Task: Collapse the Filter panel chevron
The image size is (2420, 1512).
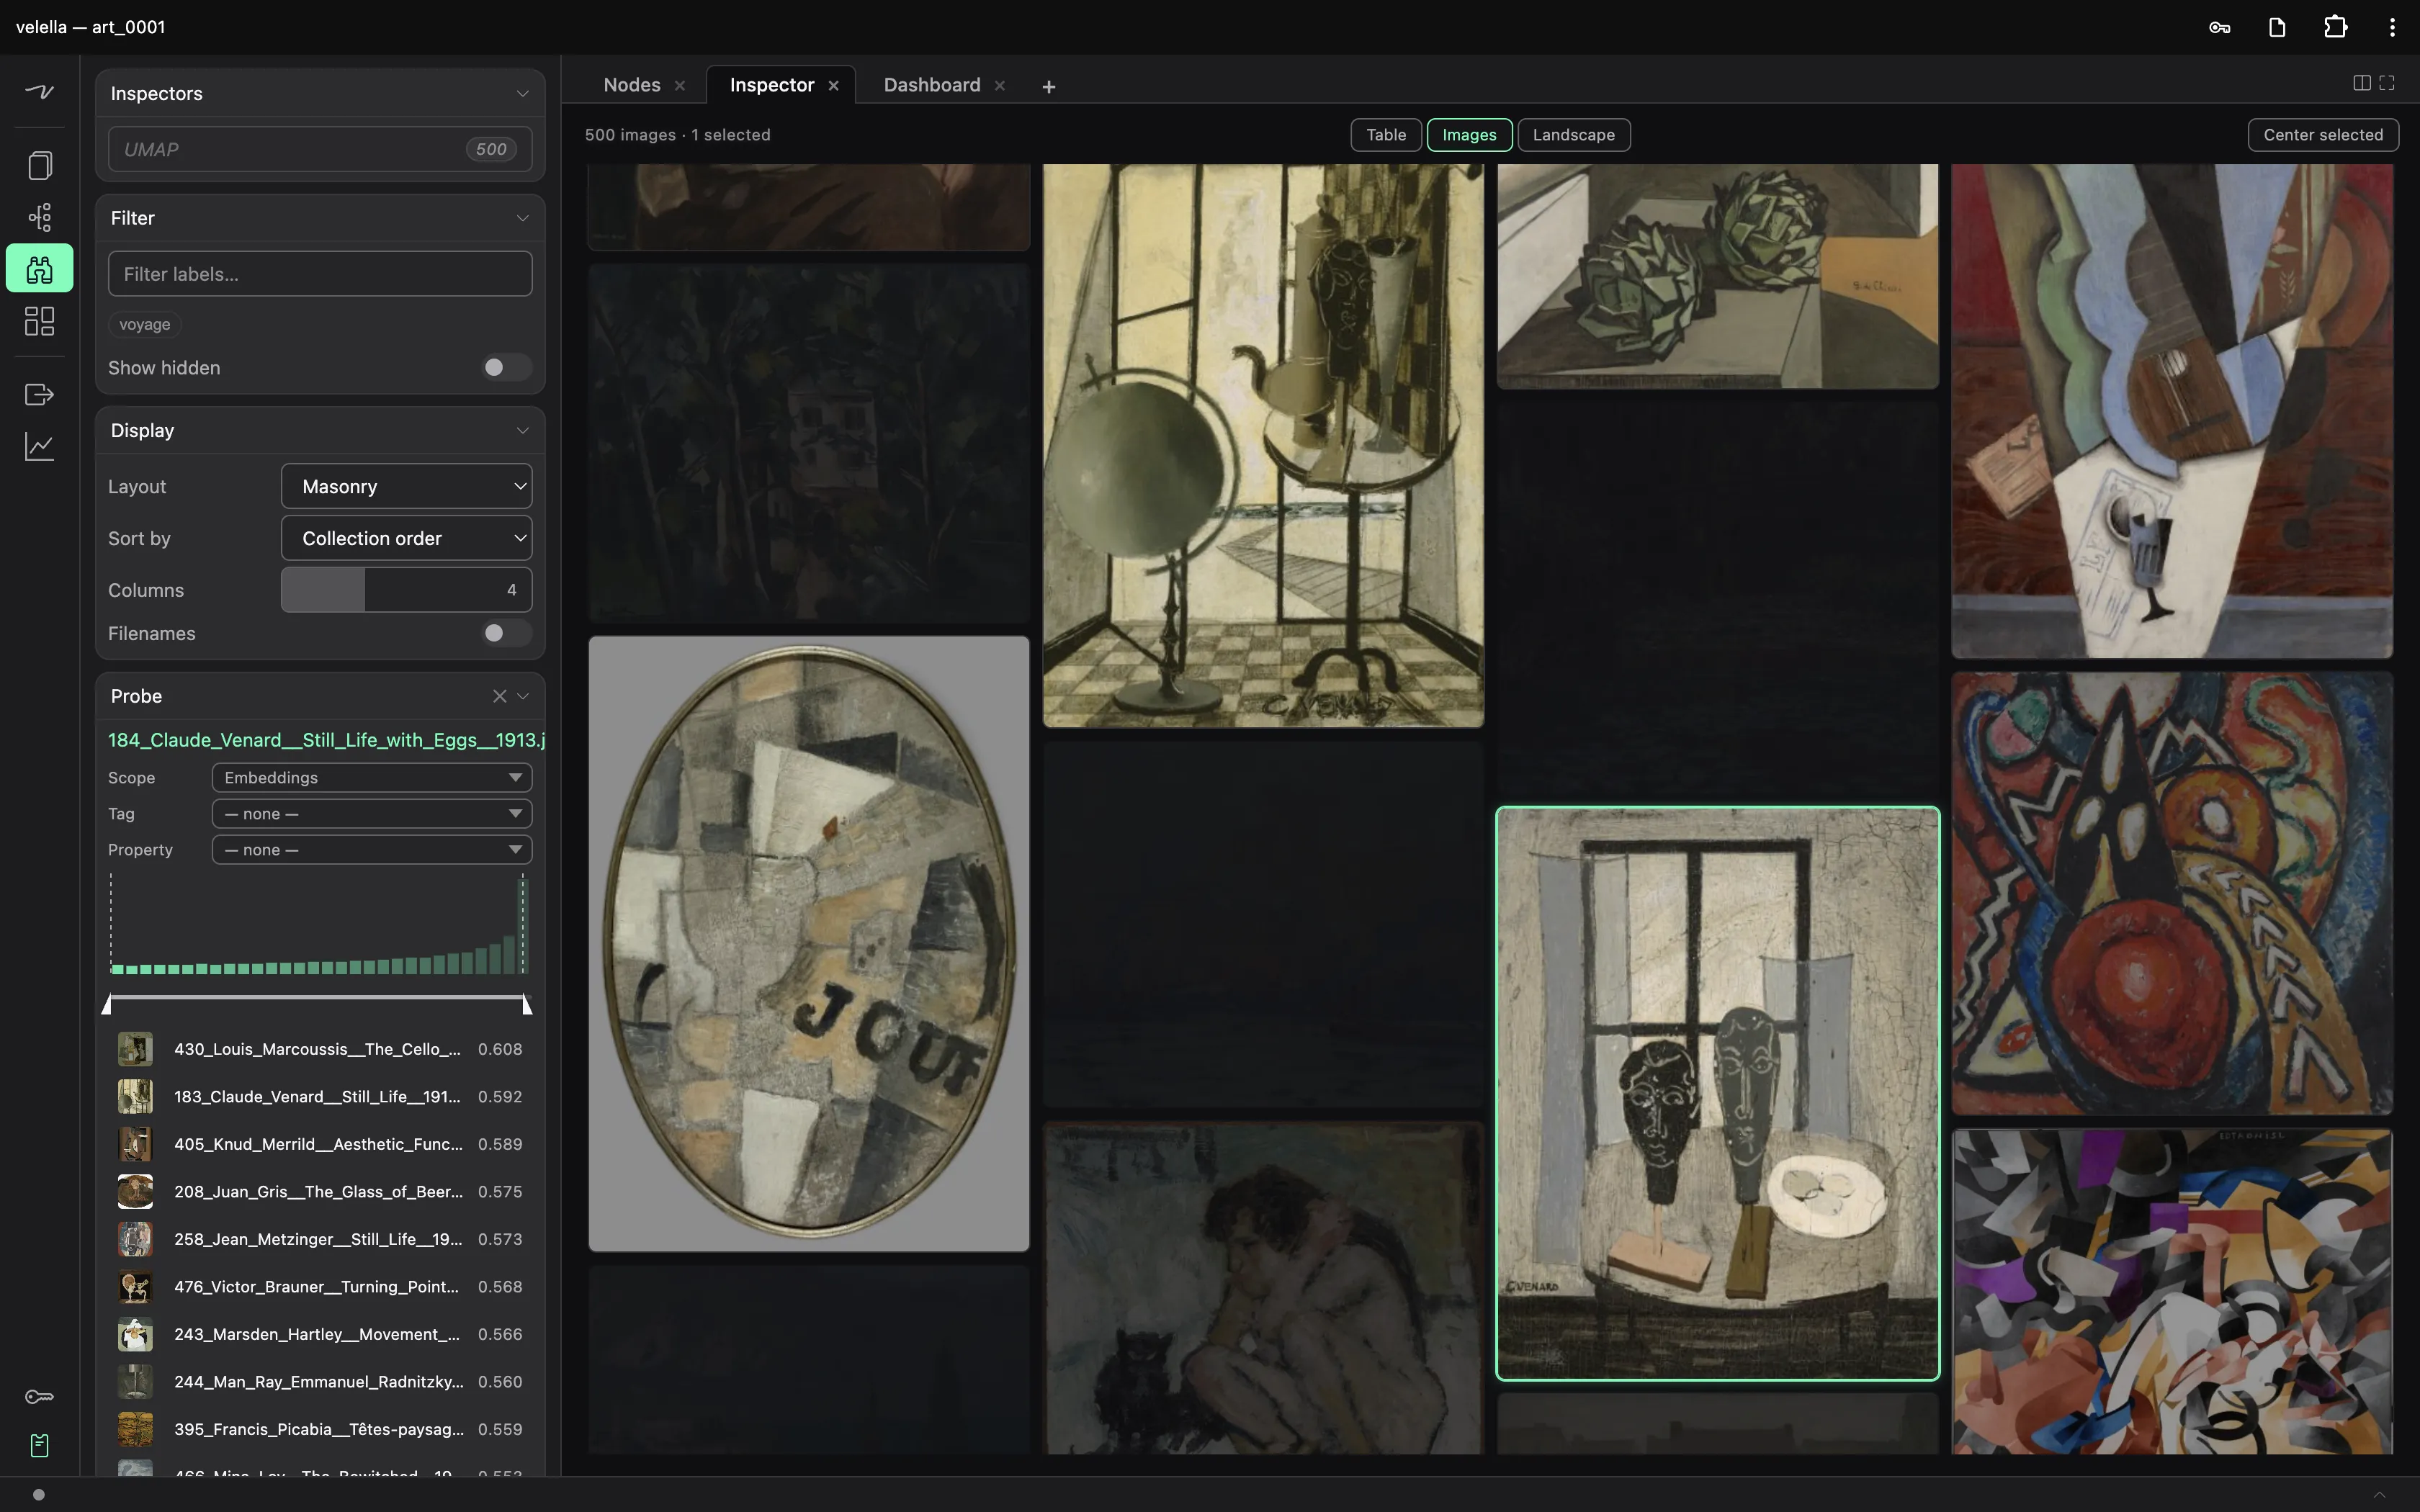Action: [x=522, y=218]
